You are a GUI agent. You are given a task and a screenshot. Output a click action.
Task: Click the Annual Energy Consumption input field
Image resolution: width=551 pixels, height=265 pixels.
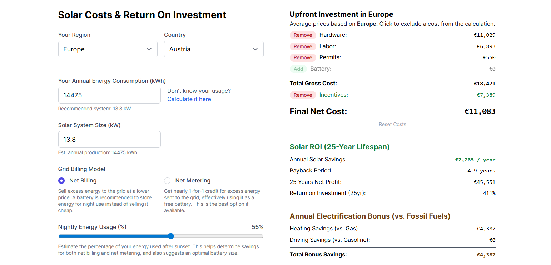click(109, 95)
